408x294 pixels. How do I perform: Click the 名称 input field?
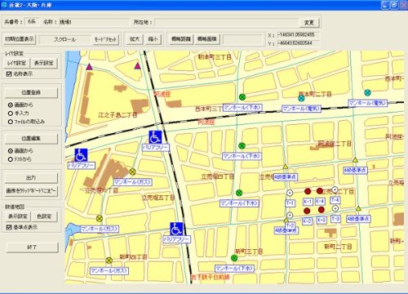click(94, 22)
